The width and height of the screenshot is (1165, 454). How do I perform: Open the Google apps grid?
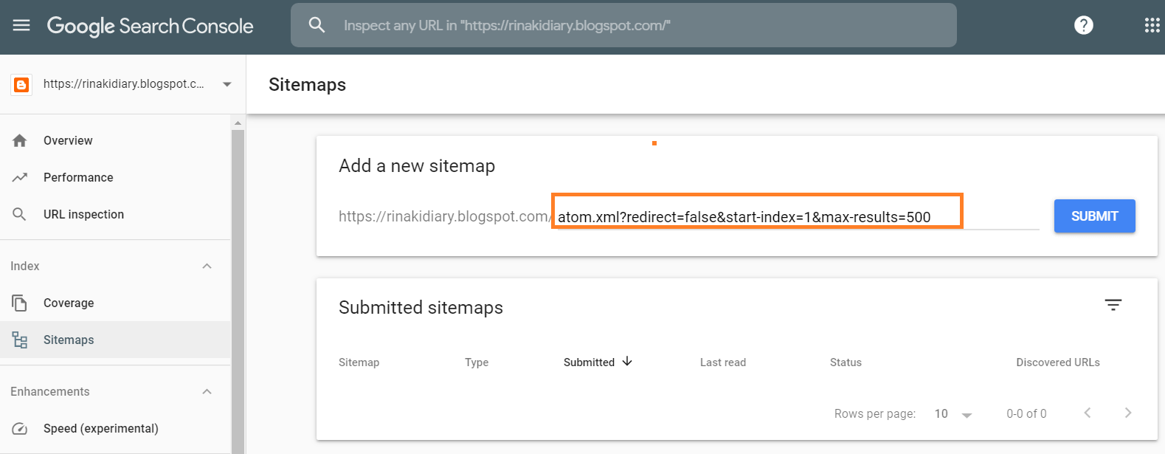pos(1152,26)
